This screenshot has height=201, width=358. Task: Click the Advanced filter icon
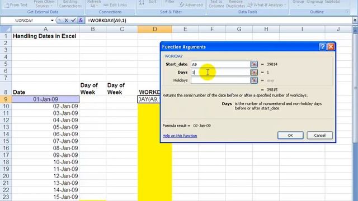tap(191, 5)
